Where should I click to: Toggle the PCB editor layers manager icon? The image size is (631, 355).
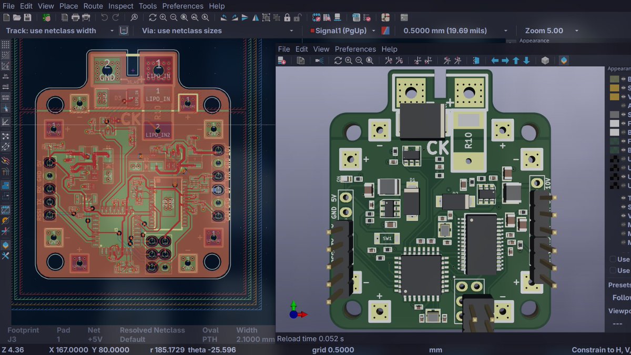[5, 245]
